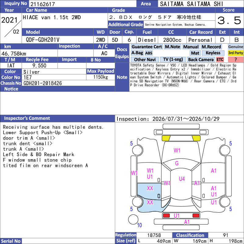Click exterior grade D

[222, 40]
